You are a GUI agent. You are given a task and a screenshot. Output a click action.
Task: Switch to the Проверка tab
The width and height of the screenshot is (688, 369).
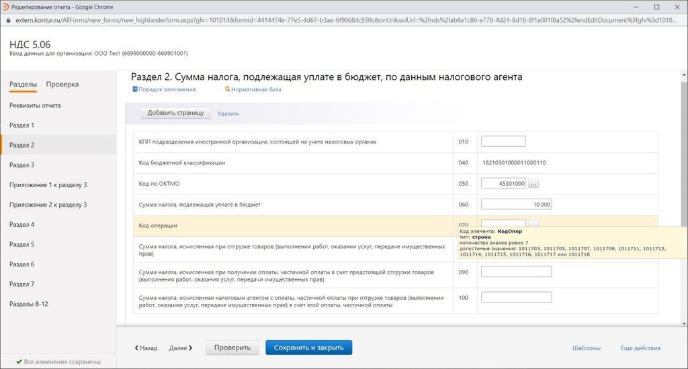pos(62,85)
